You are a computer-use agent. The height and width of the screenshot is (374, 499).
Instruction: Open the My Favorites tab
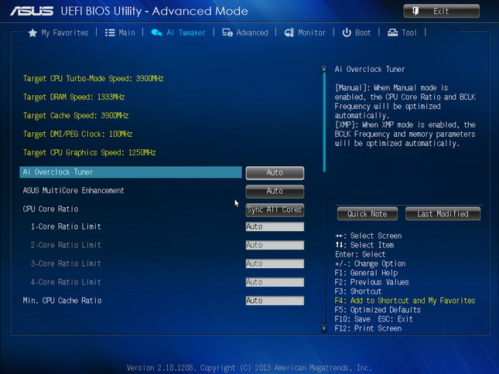tap(65, 32)
